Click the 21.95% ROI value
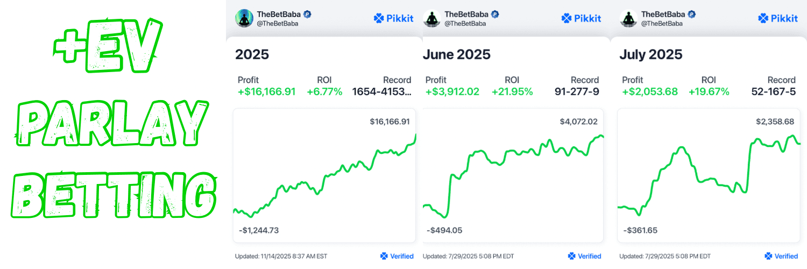 [512, 91]
